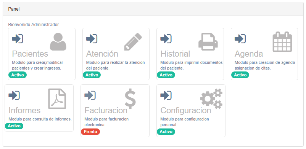Click the Agenda calendar icon
This screenshot has height=149, width=306.
coord(282,42)
